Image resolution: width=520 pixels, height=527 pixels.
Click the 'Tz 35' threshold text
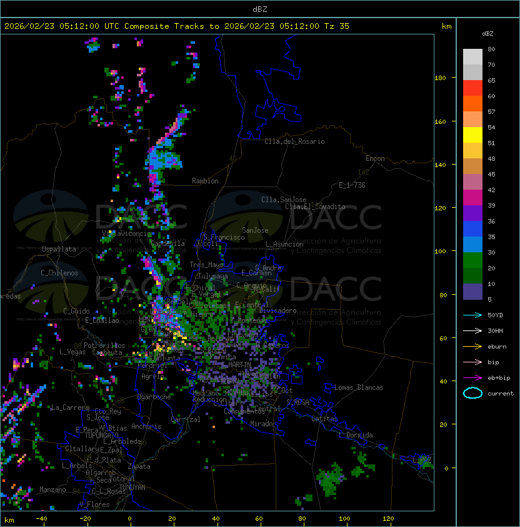coord(337,26)
